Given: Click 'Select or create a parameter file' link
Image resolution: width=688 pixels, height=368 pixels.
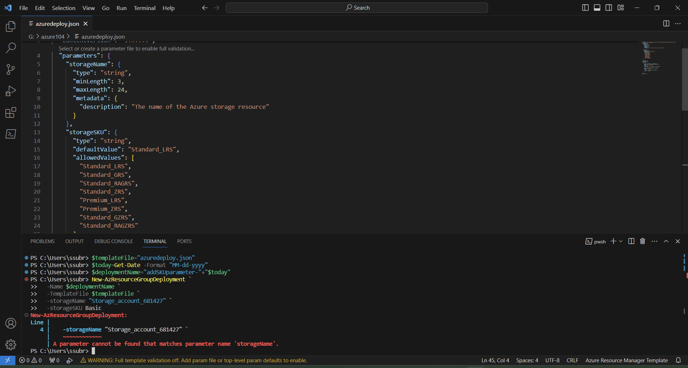Looking at the screenshot, I should click(x=126, y=49).
